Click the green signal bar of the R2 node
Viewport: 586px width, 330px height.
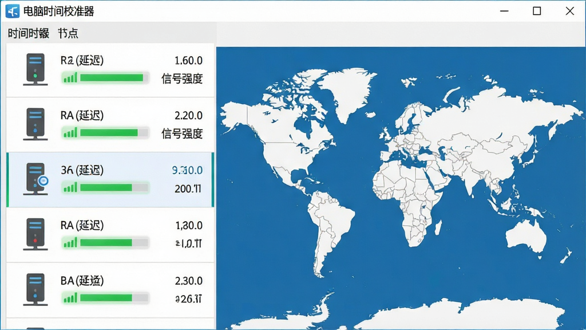point(114,77)
